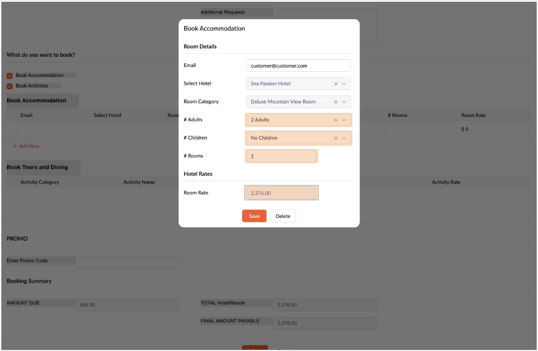
Task: Click the Additional Requests text area
Action: [x=325, y=26]
